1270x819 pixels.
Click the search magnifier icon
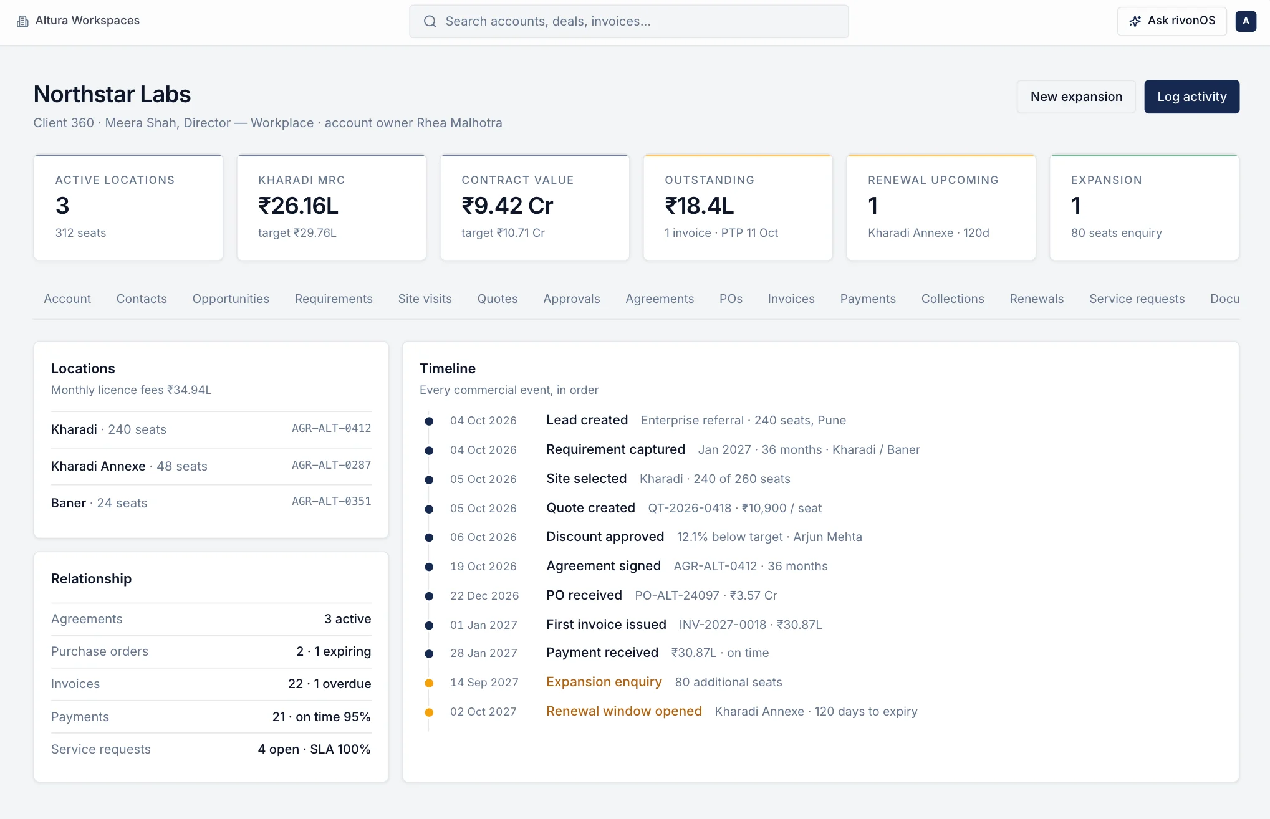[430, 22]
